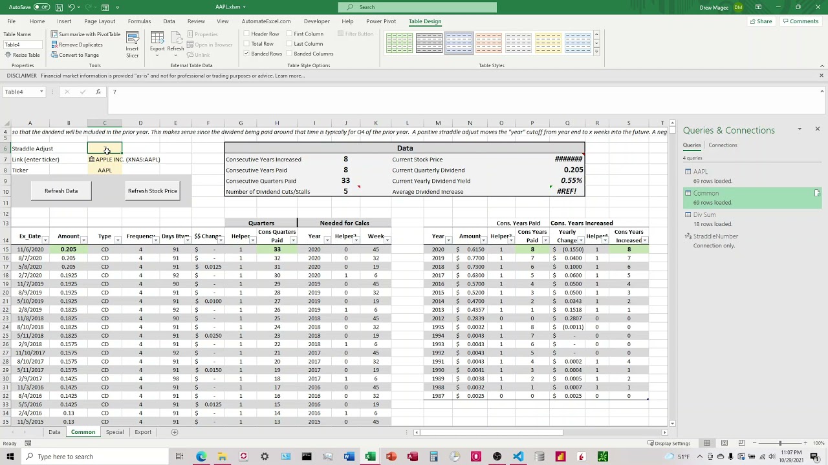Switch to Normal view in status bar
Viewport: 828px width, 465px height.
(x=707, y=443)
